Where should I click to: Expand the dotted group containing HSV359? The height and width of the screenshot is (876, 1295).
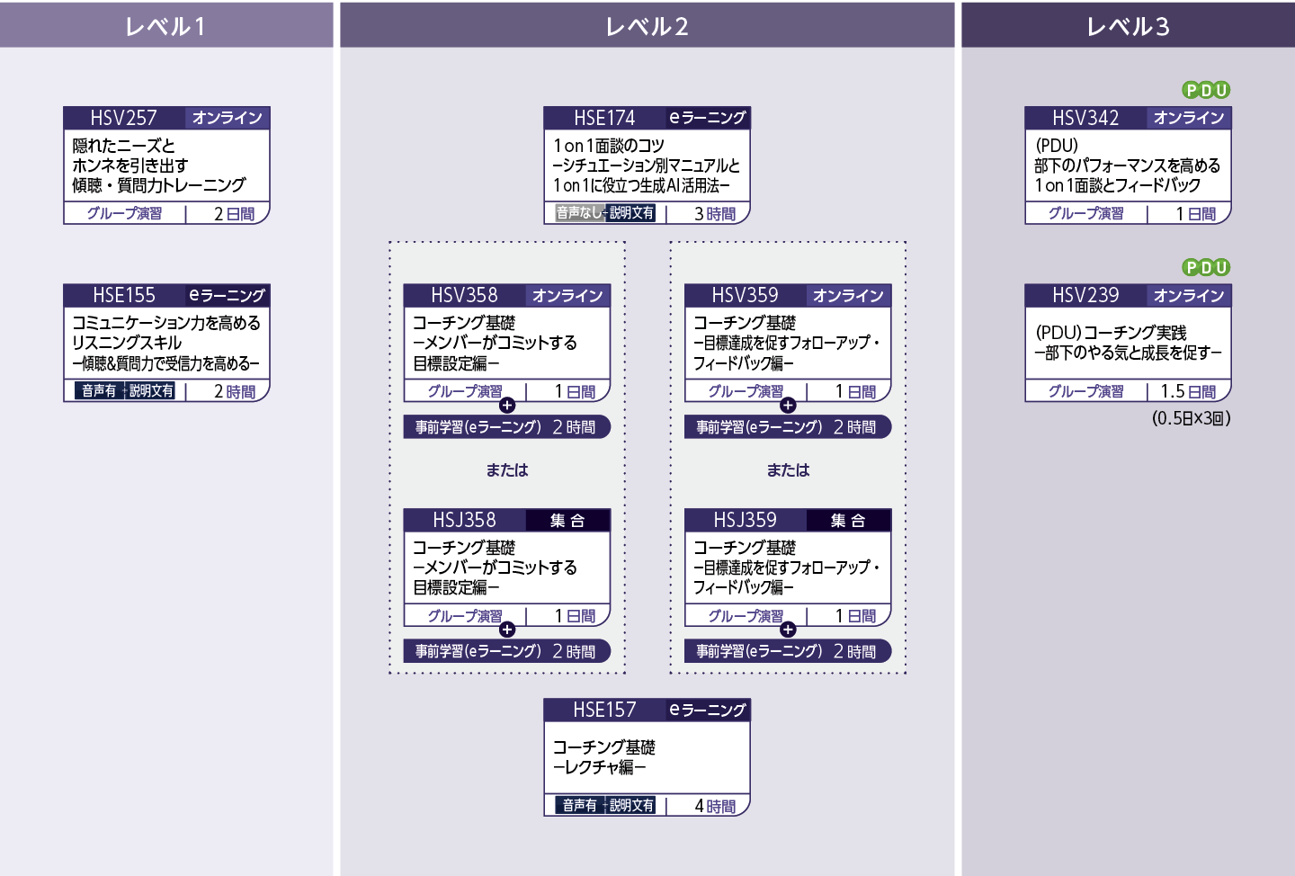point(788,459)
